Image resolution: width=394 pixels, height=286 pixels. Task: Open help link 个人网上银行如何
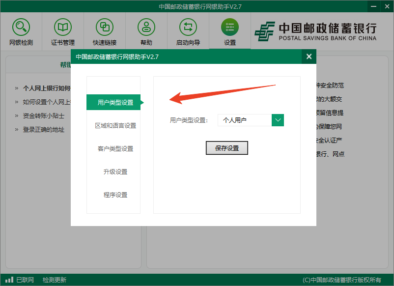click(47, 88)
